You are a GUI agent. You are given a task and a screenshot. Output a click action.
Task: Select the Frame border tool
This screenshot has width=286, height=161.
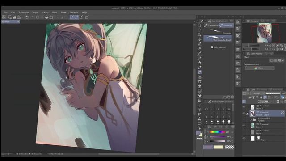tap(200, 110)
